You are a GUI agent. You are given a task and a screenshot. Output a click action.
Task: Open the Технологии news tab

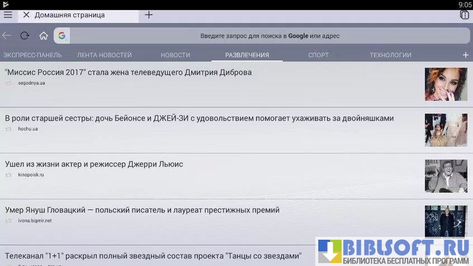pyautogui.click(x=390, y=55)
